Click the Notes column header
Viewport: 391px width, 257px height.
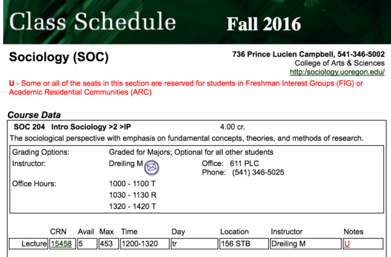coord(353,232)
